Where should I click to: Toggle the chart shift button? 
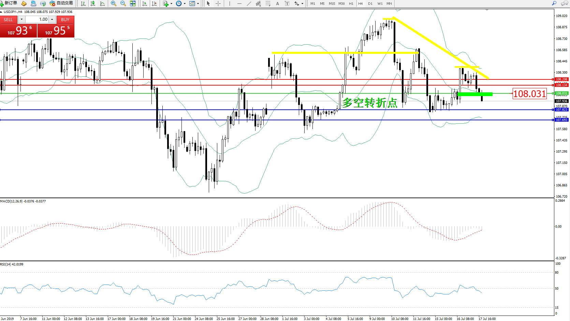click(154, 3)
